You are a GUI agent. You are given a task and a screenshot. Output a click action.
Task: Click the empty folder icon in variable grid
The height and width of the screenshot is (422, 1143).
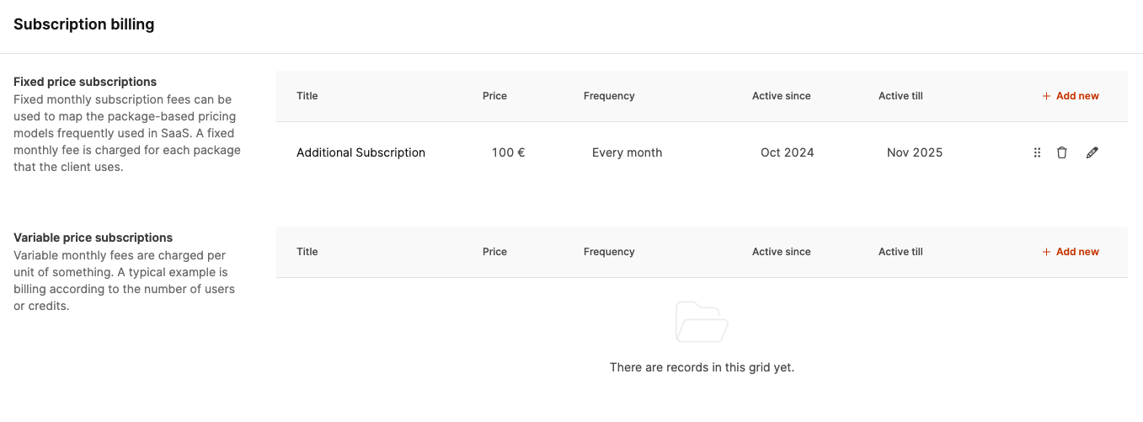pyautogui.click(x=702, y=322)
